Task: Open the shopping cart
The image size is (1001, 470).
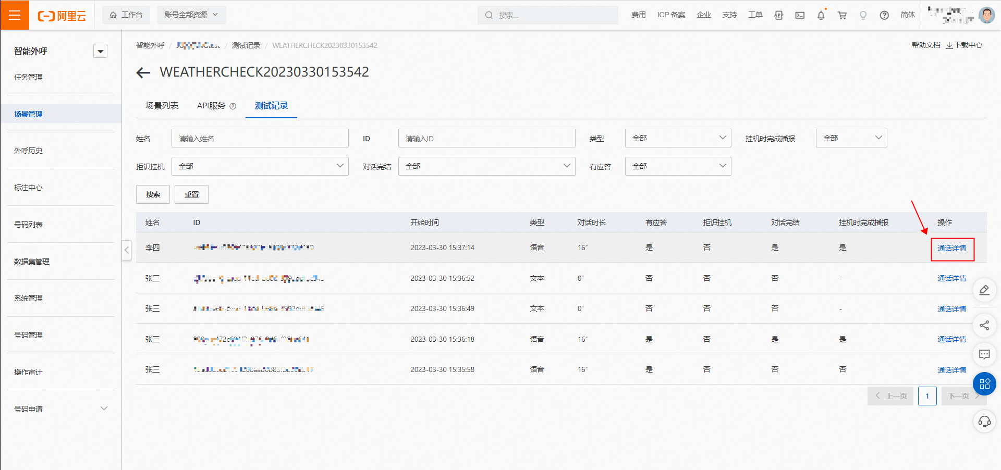Action: [x=842, y=15]
